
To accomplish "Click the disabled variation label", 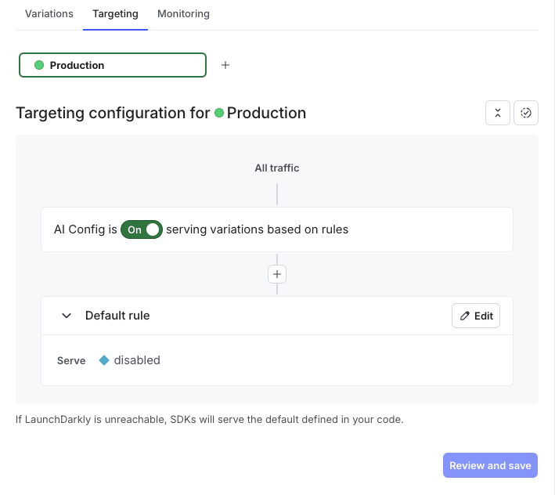I will (137, 360).
